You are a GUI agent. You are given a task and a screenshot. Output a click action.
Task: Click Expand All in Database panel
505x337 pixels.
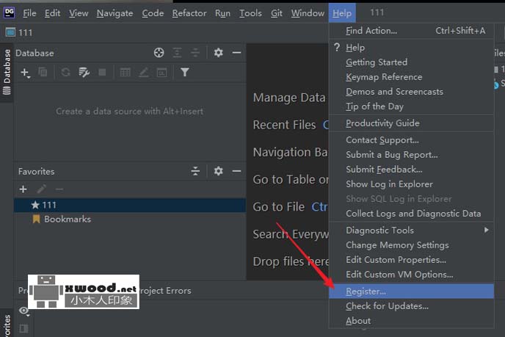pos(177,53)
